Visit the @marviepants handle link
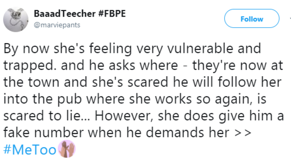 click(57, 25)
